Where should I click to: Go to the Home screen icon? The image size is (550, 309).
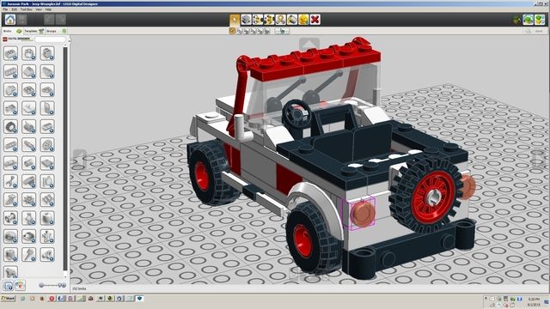[10, 20]
